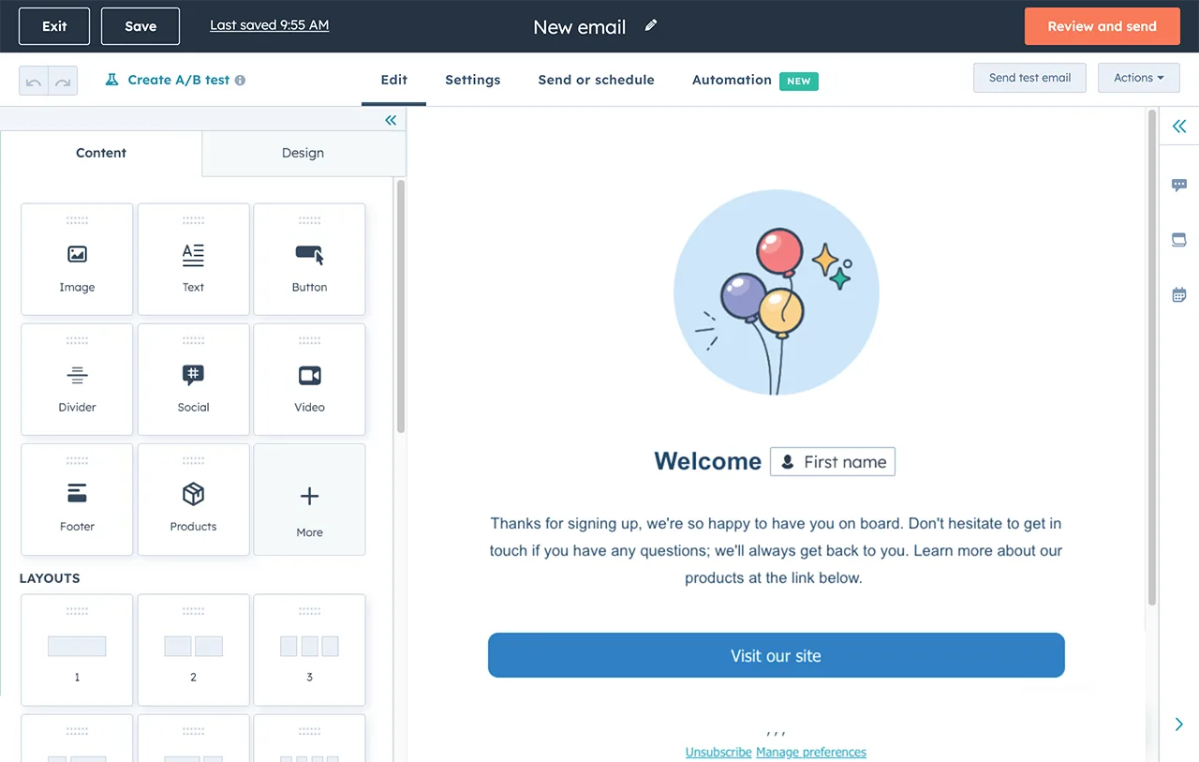
Task: Open the Actions dropdown
Action: (1138, 78)
